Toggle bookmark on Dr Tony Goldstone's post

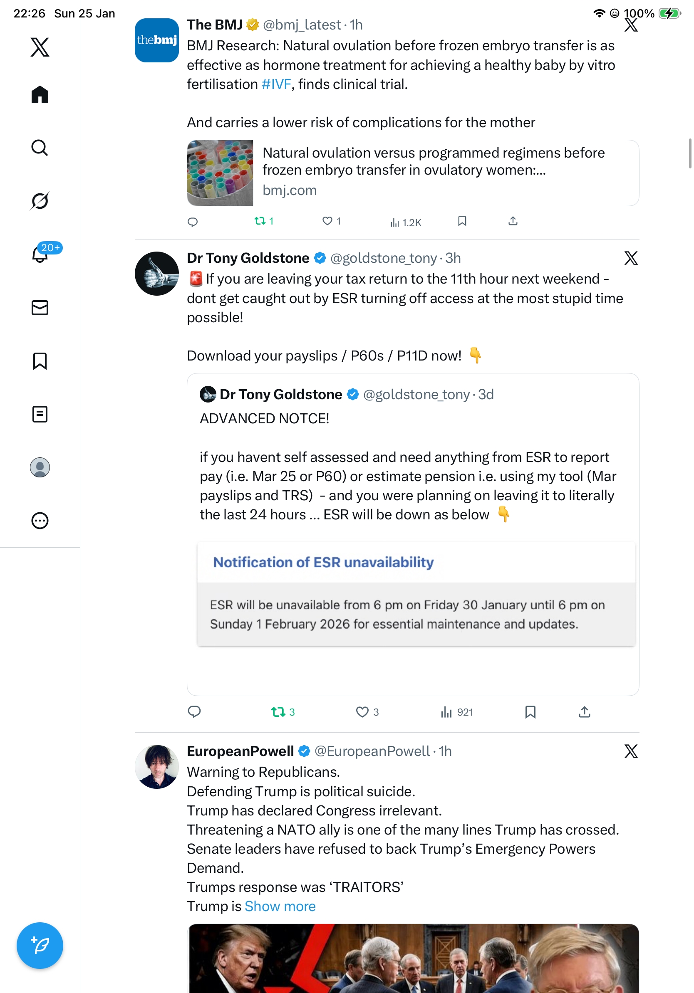coord(530,711)
